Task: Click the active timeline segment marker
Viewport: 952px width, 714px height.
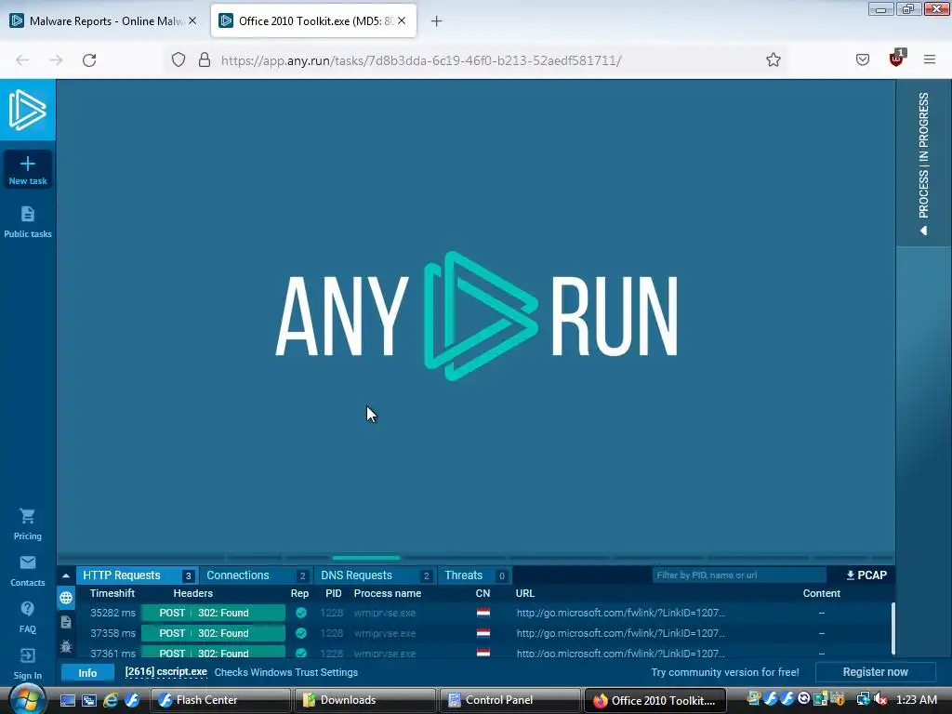Action: point(366,558)
